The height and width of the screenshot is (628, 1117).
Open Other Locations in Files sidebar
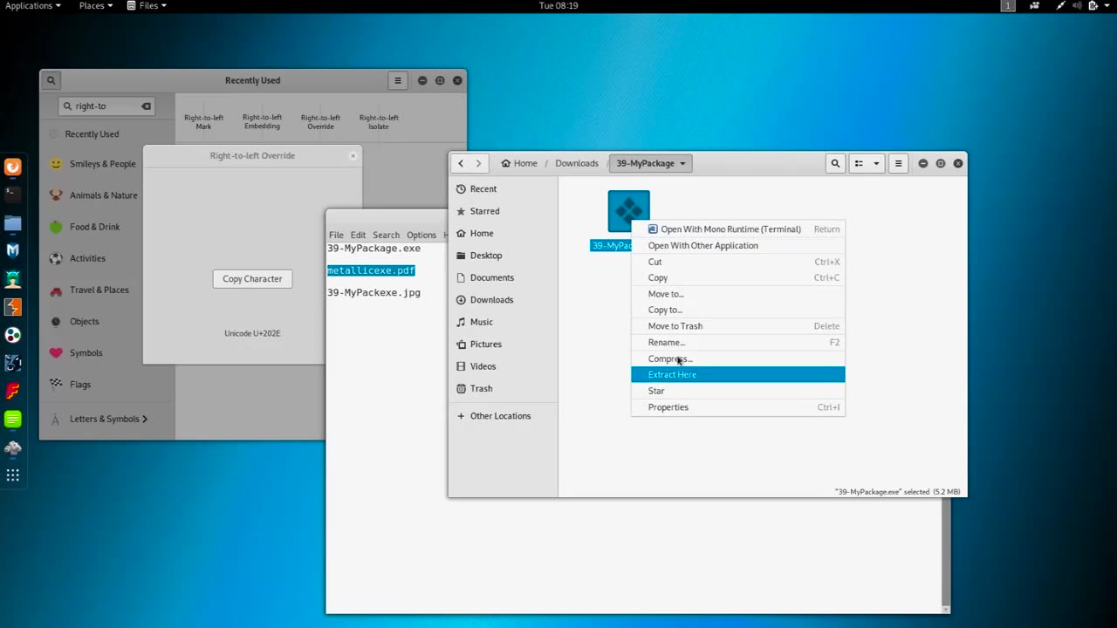click(x=500, y=416)
